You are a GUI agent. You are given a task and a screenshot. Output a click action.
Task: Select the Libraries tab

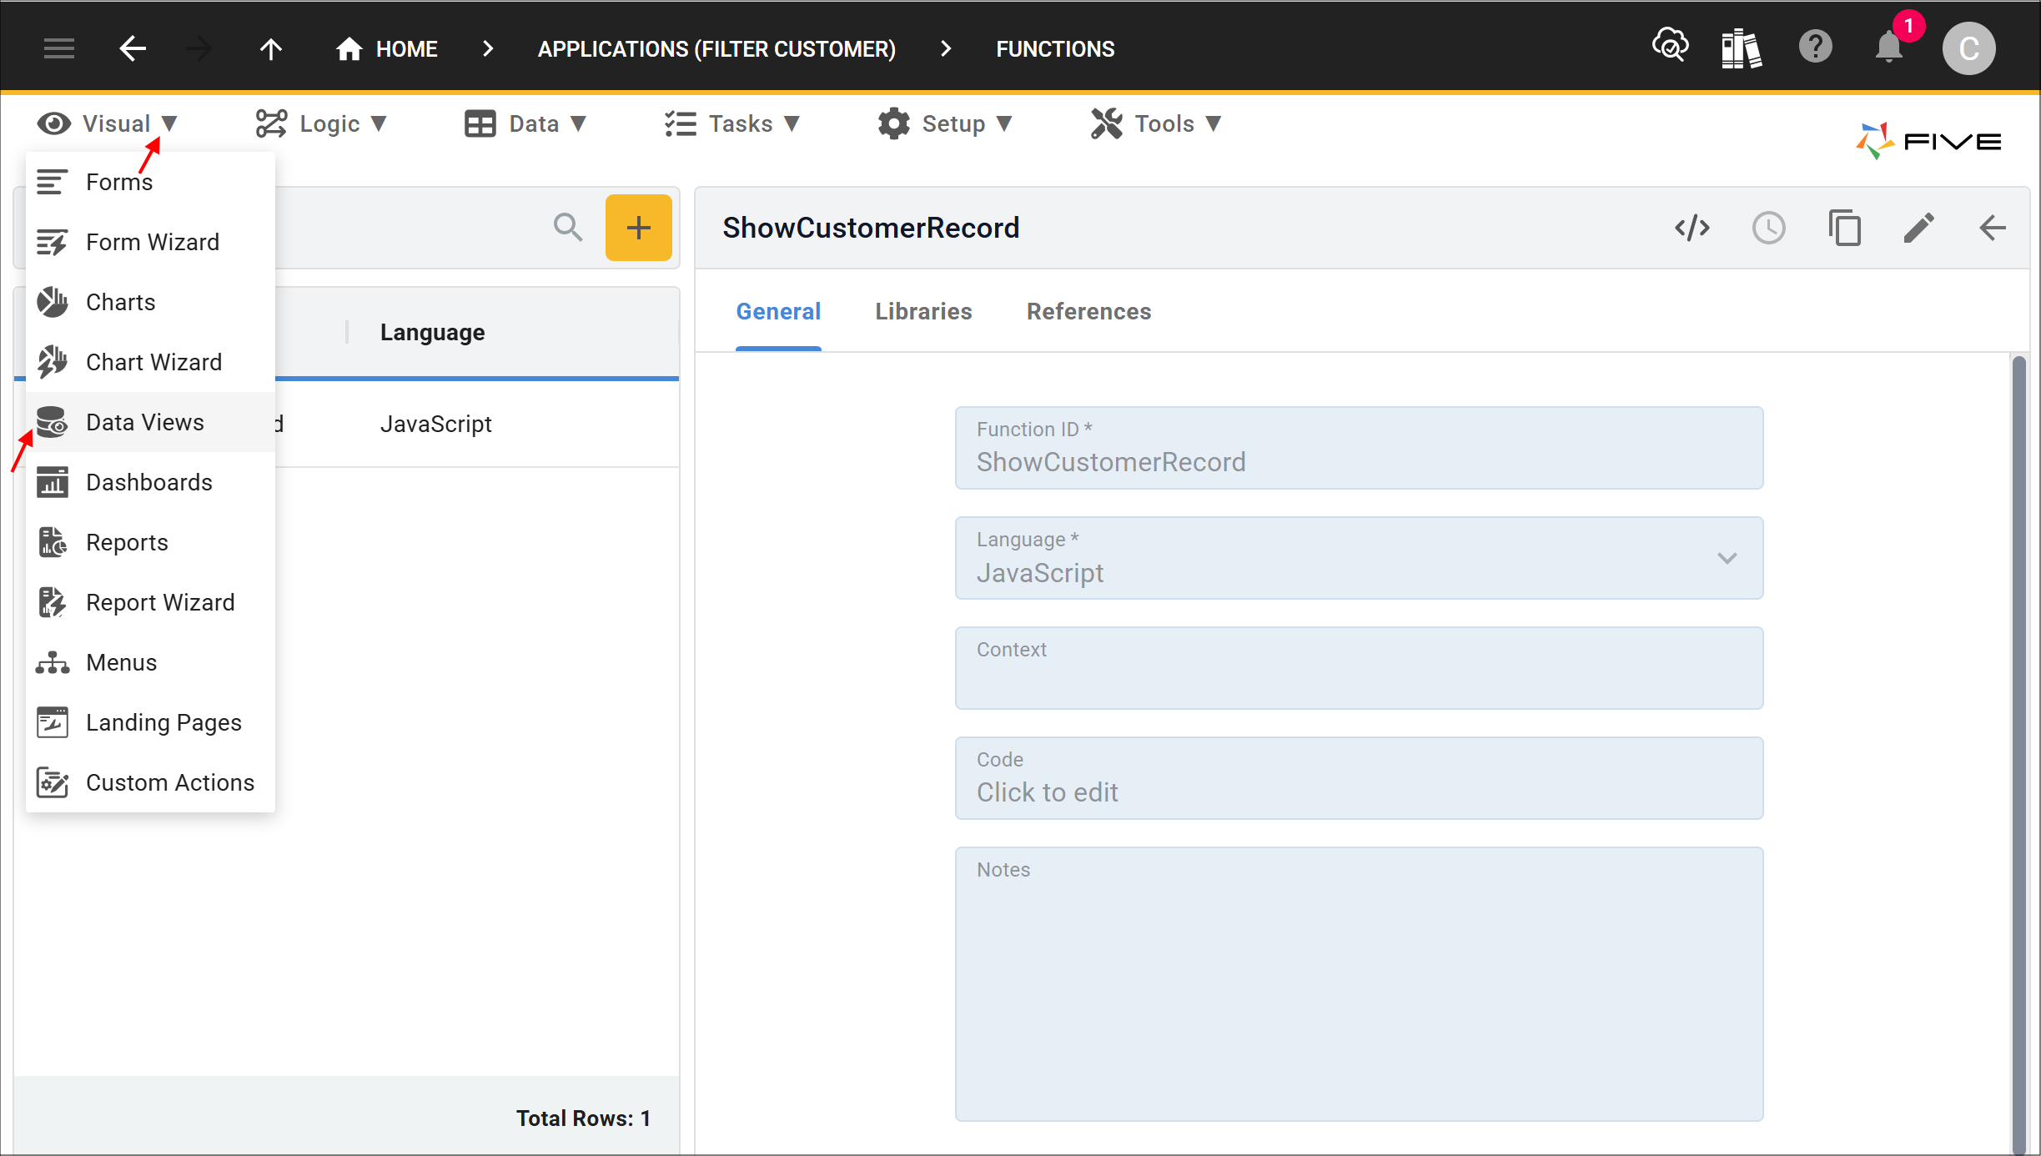point(924,311)
